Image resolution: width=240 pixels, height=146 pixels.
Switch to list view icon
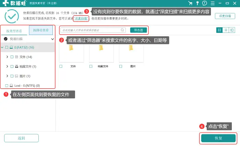pyautogui.click(x=226, y=30)
